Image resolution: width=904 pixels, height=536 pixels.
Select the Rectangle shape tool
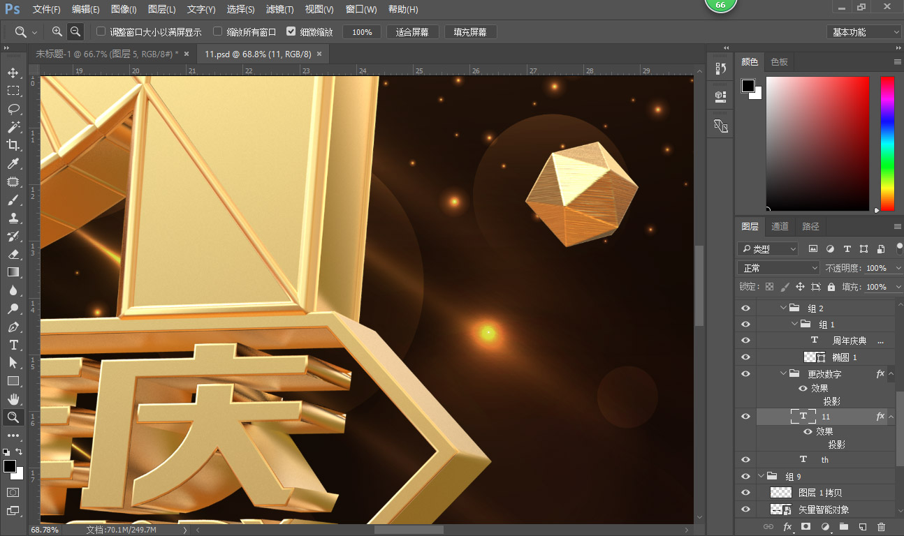(x=13, y=381)
